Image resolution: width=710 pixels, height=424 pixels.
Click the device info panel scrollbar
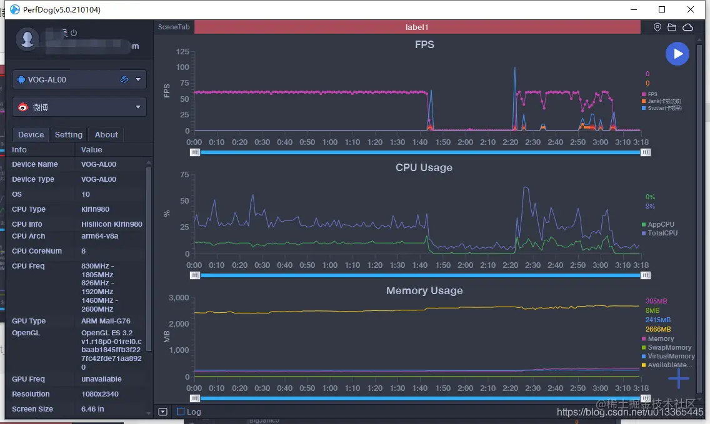149,259
